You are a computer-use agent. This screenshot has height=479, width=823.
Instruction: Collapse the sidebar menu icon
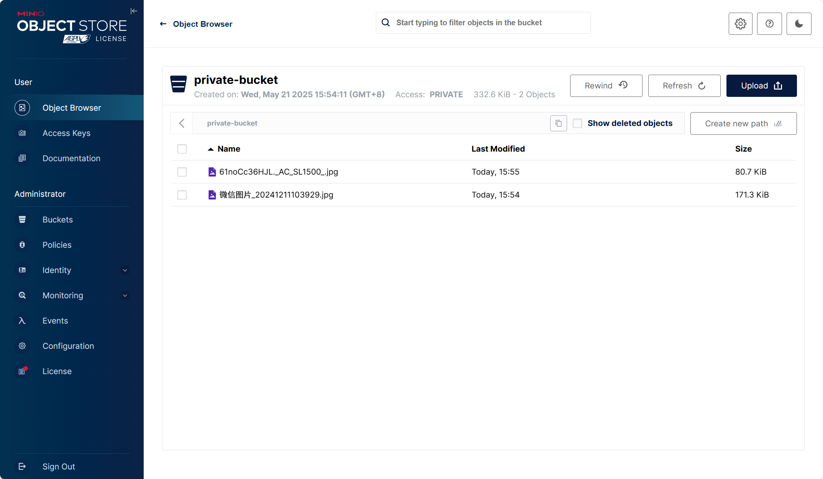134,11
